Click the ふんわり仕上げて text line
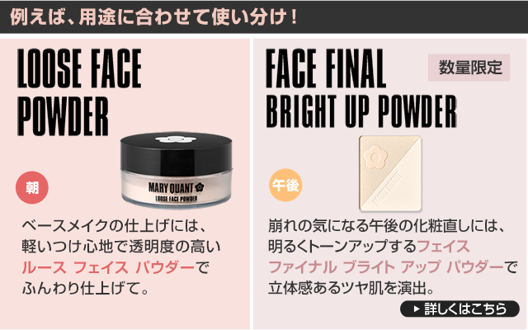 point(85,289)
